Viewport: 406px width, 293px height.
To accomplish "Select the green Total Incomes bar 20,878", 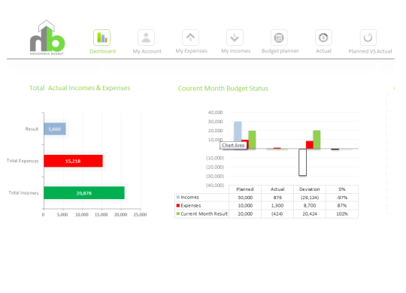I will pyautogui.click(x=84, y=193).
